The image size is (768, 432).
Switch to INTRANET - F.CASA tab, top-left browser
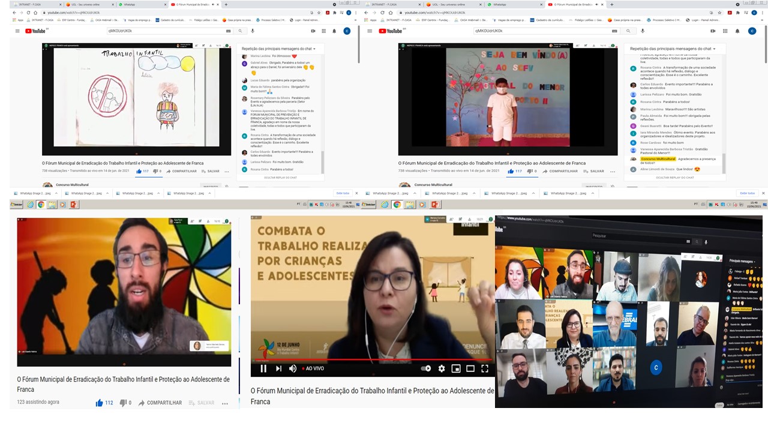click(x=38, y=4)
